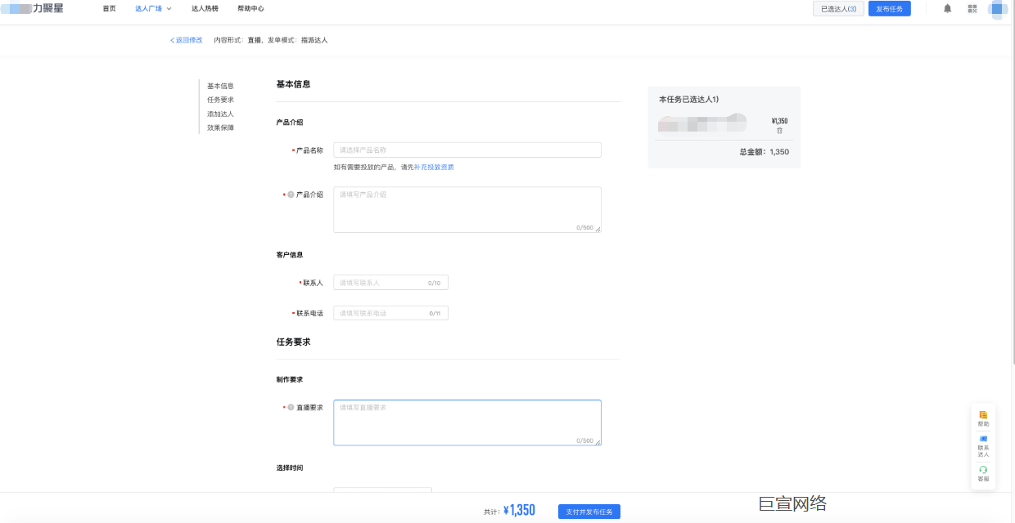Open the 补充投放资质 link
The height and width of the screenshot is (523, 1015).
[434, 166]
